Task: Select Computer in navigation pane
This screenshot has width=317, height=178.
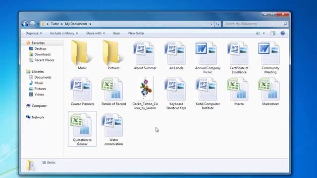Action: pyautogui.click(x=39, y=106)
